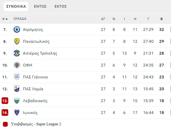Open the ΕΚΤΟΣ standings tab
This screenshot has height=129, width=171.
click(x=61, y=6)
